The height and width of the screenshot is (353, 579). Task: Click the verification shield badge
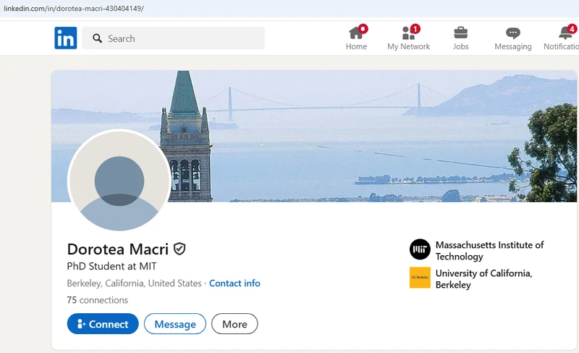click(179, 249)
